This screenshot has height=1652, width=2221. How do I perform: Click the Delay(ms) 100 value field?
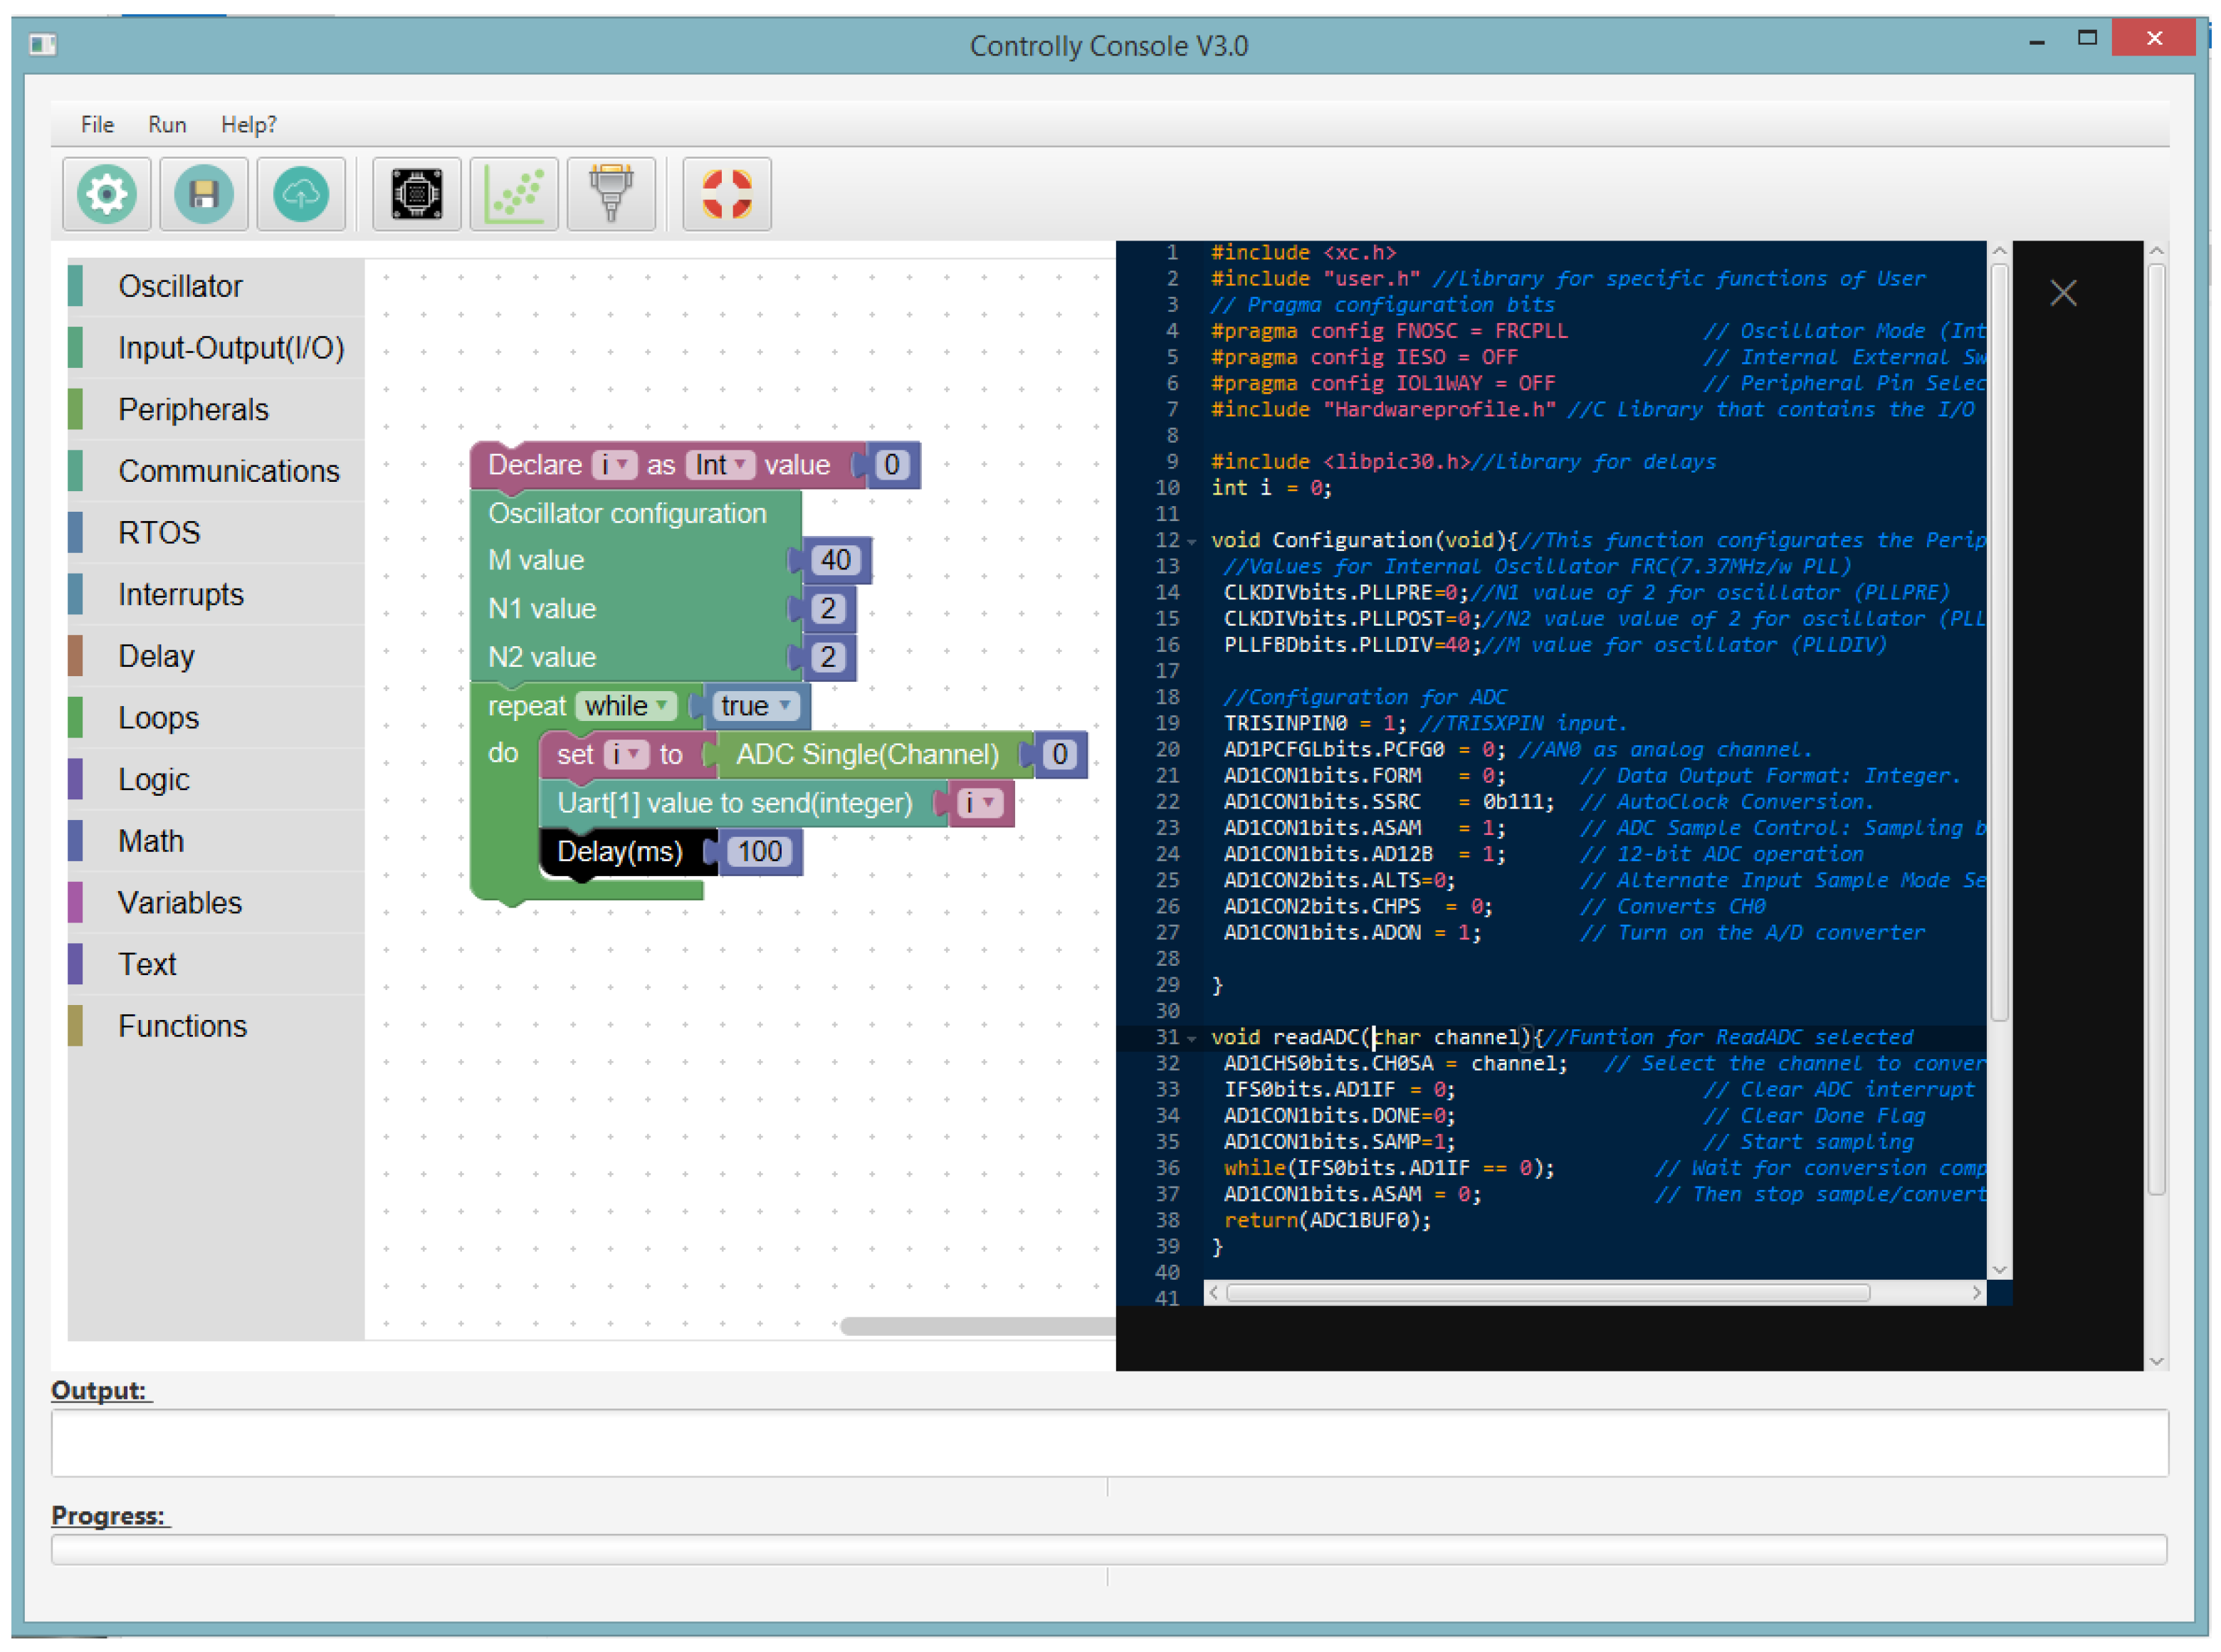tap(759, 852)
